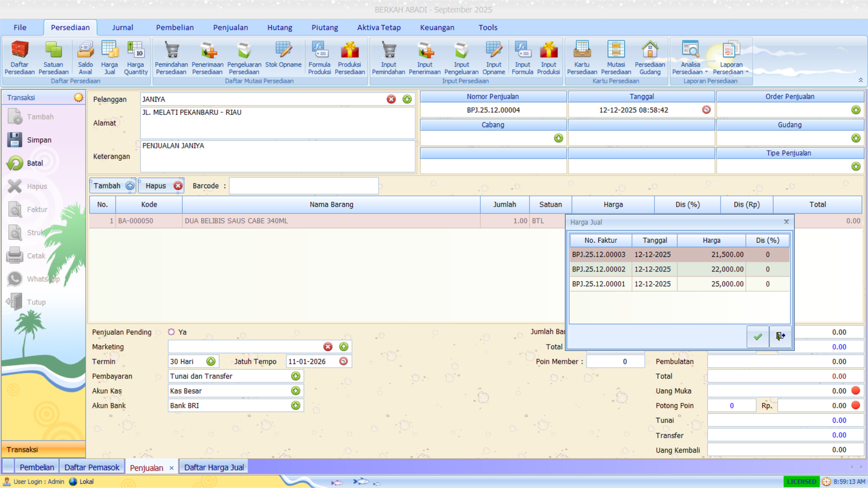Open Kartu Persediaan report icon
868x488 pixels.
click(x=582, y=57)
